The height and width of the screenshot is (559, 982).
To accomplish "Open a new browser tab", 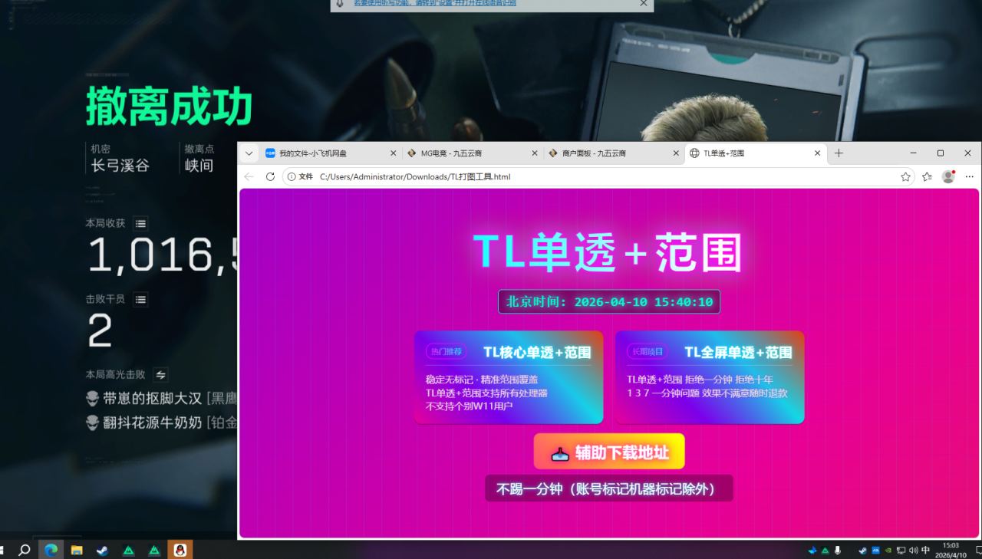I will coord(839,153).
